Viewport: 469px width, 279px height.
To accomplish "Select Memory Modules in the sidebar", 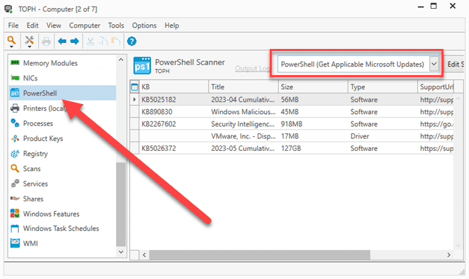I will (x=50, y=63).
